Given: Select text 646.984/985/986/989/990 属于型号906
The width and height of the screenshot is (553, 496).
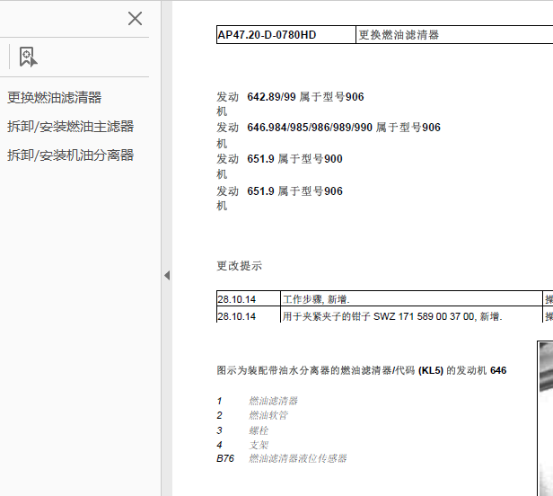Looking at the screenshot, I should pyautogui.click(x=344, y=128).
